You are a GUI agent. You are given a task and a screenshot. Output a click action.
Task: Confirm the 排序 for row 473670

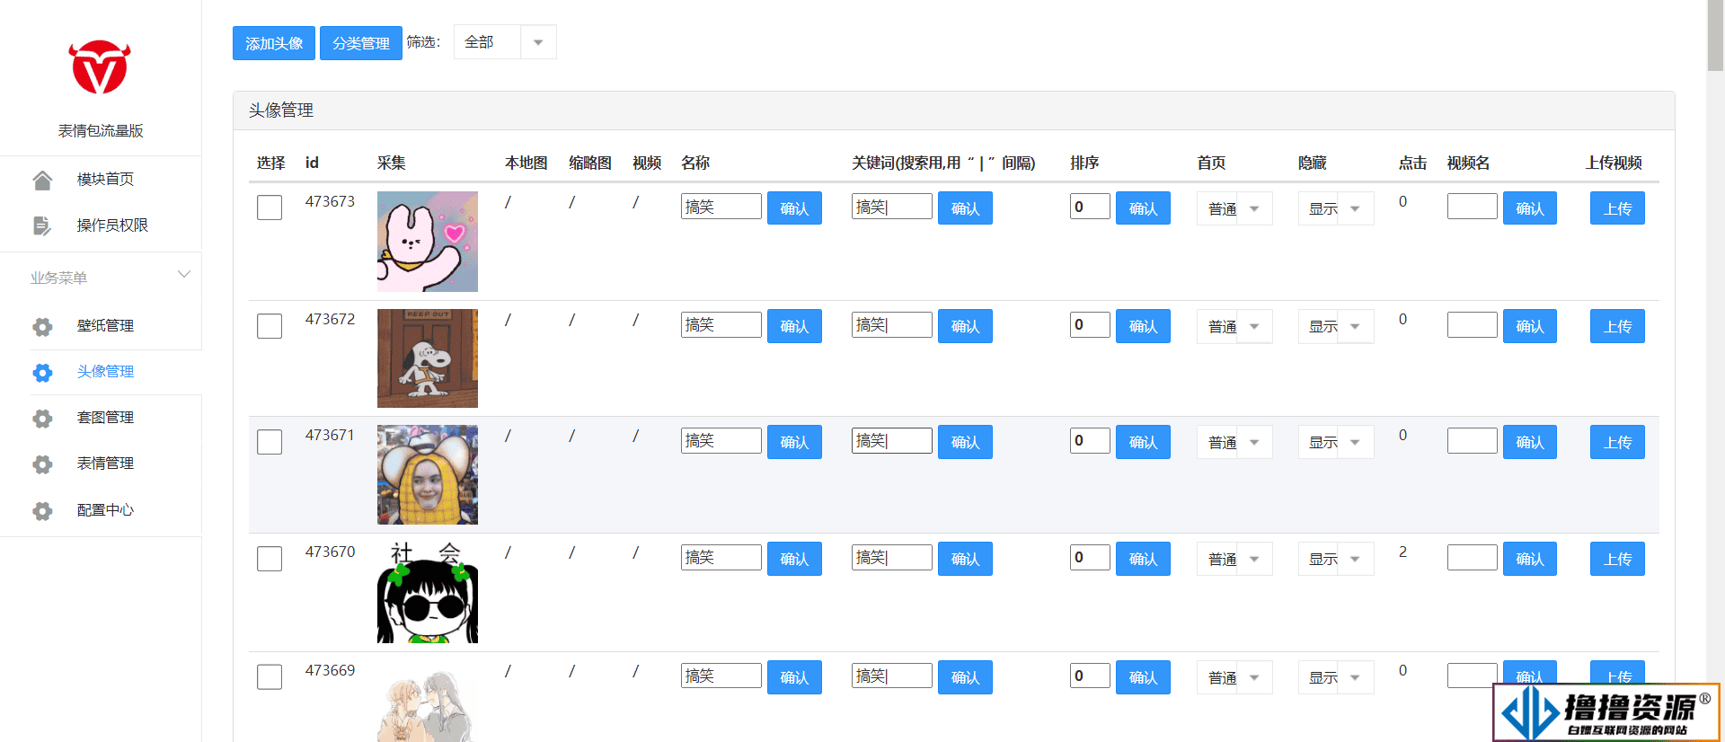[x=1143, y=559]
